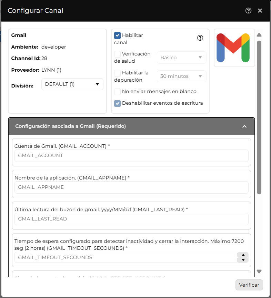Focus the GMAIL_ACCOUNT input field
This screenshot has height=298, width=271.
[131, 156]
